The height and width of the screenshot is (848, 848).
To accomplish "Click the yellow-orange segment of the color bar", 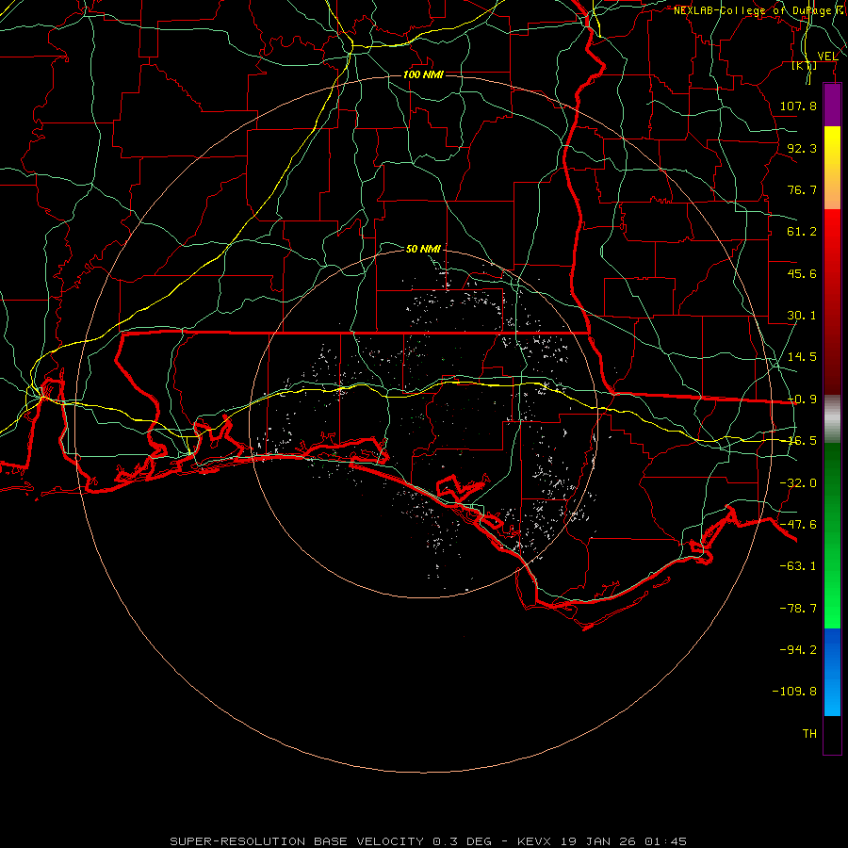I will coord(832,168).
